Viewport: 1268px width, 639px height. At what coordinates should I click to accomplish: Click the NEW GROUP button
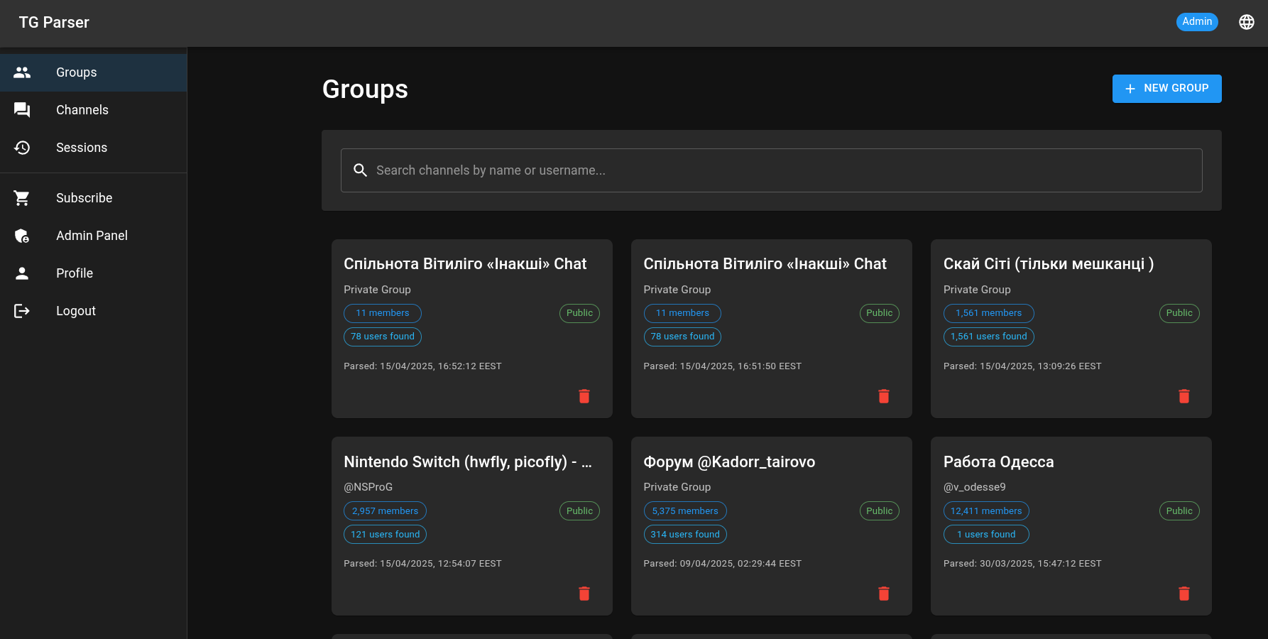click(1166, 89)
